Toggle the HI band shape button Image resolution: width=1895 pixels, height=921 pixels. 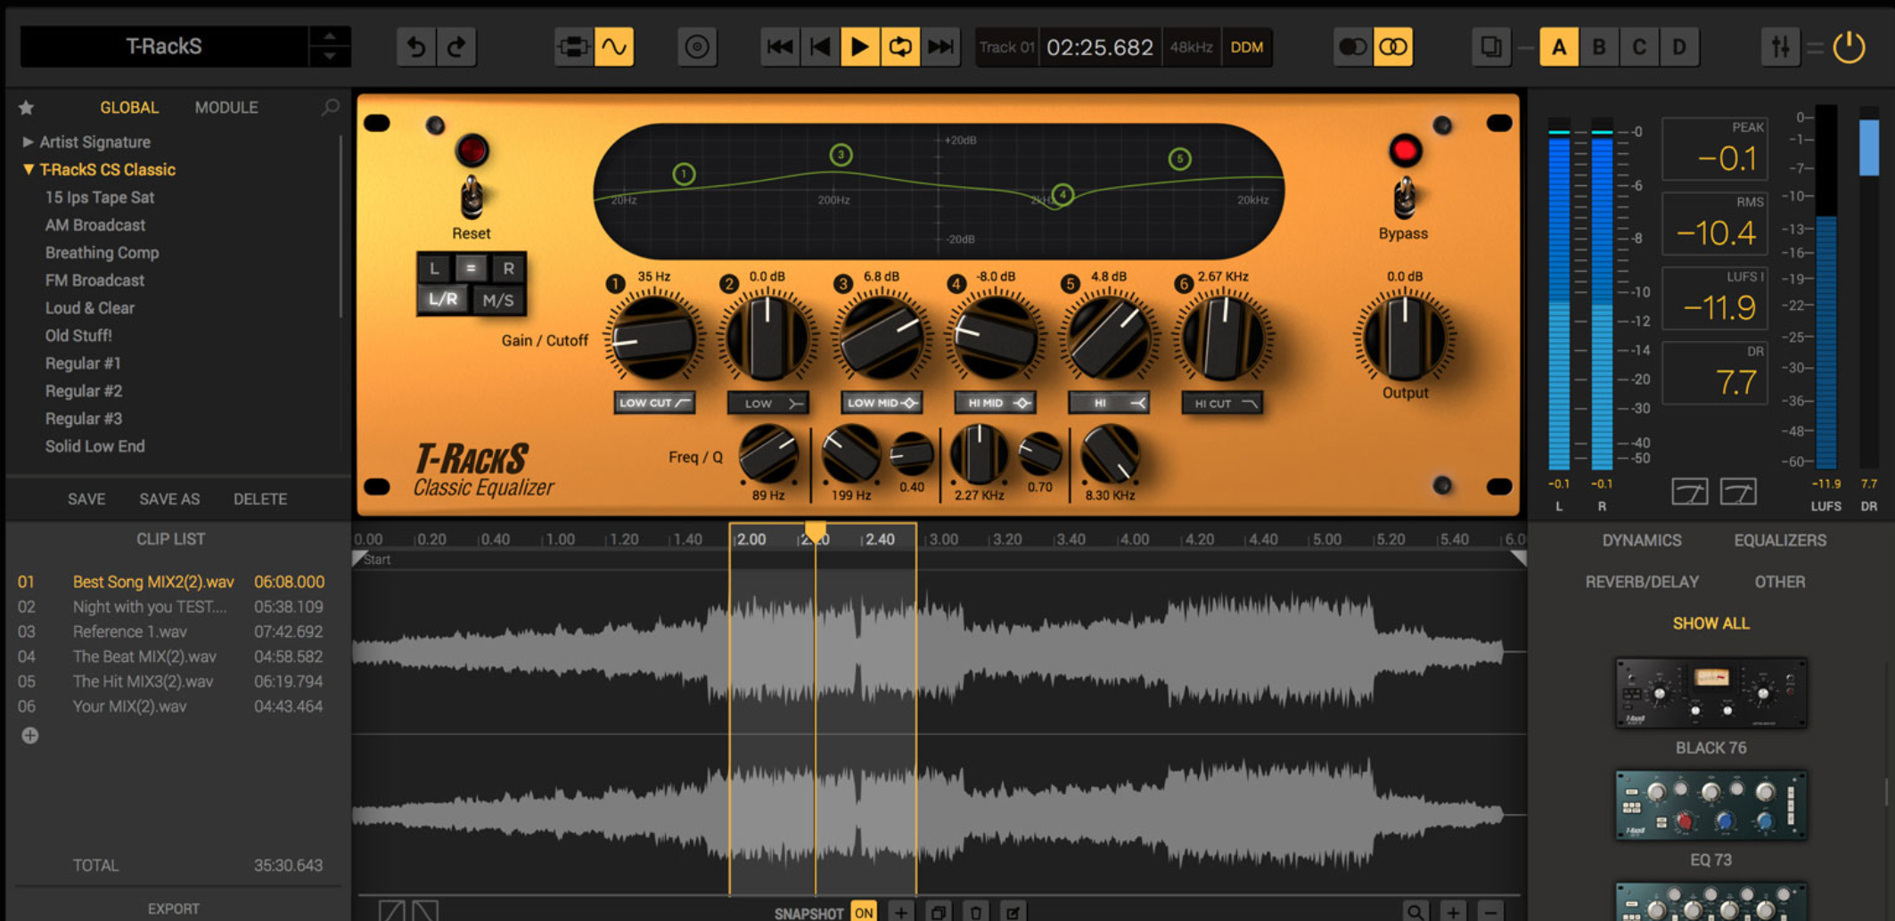click(x=1109, y=403)
